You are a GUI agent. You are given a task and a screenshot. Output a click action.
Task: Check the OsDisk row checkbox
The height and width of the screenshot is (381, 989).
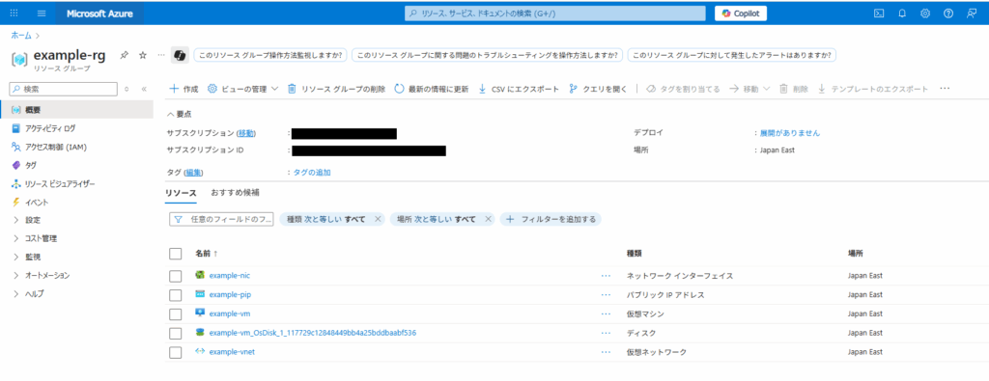[x=176, y=333]
